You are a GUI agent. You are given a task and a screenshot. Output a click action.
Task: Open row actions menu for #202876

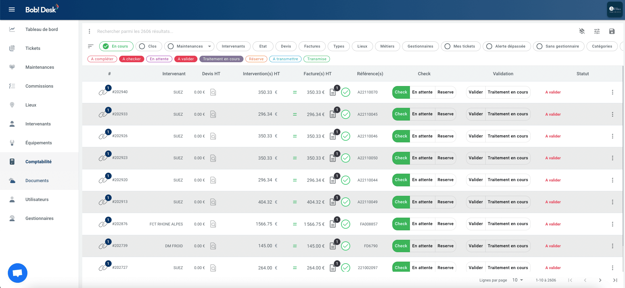click(613, 224)
